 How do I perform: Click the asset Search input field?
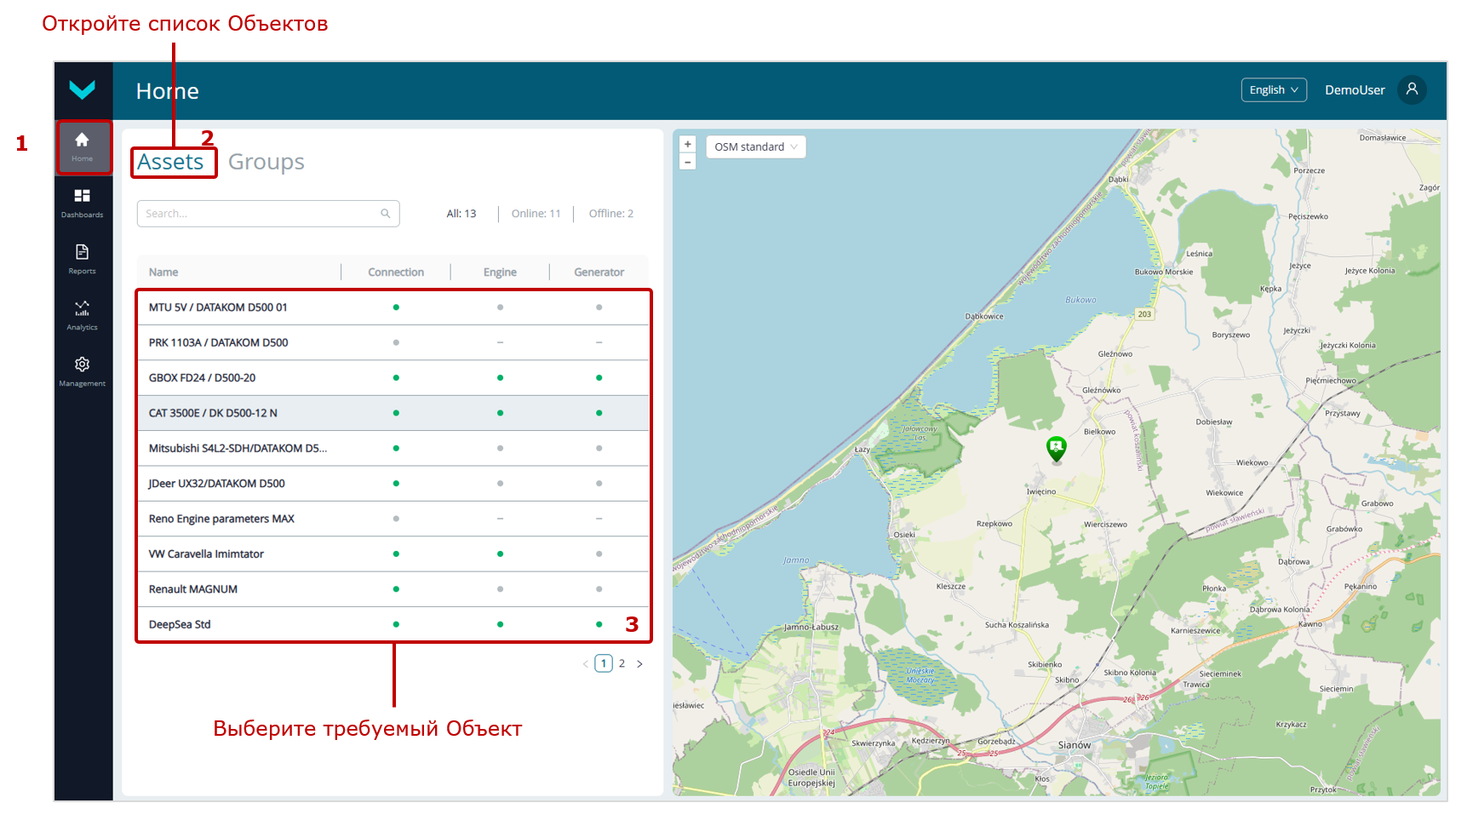[260, 214]
